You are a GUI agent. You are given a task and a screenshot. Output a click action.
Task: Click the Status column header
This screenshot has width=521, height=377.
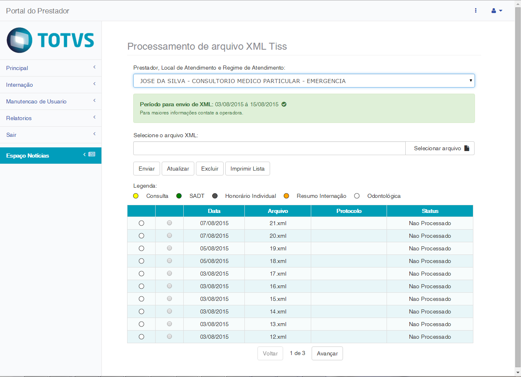point(430,211)
